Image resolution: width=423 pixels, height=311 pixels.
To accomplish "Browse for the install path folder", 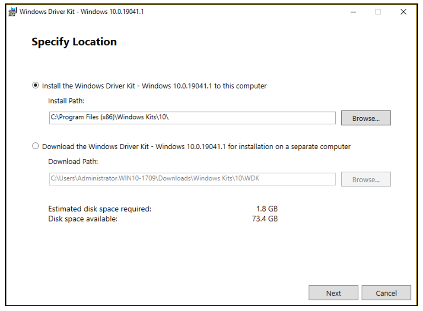I will tap(366, 118).
